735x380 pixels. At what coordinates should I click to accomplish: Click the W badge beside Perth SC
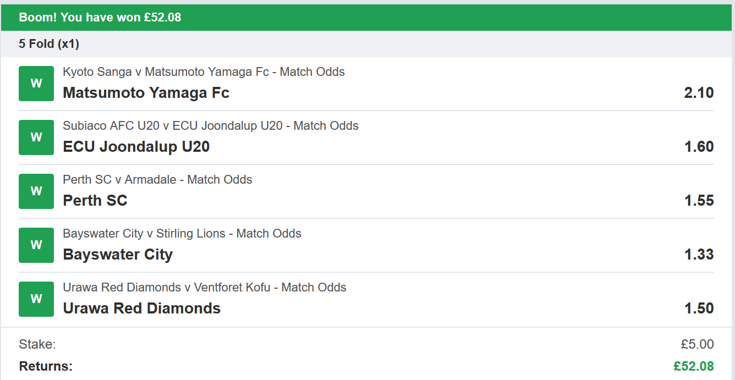coord(36,191)
